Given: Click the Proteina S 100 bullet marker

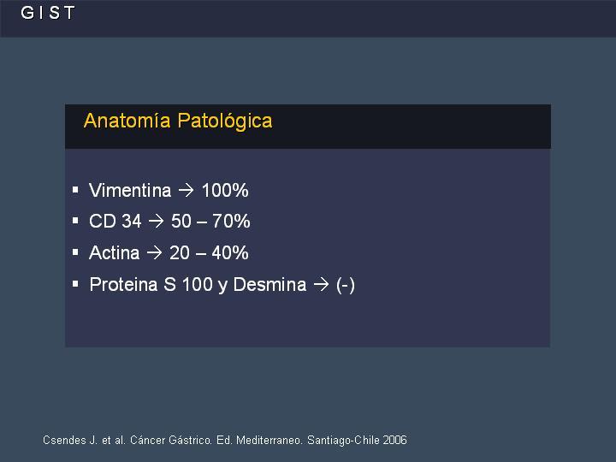Looking at the screenshot, I should 75,284.
